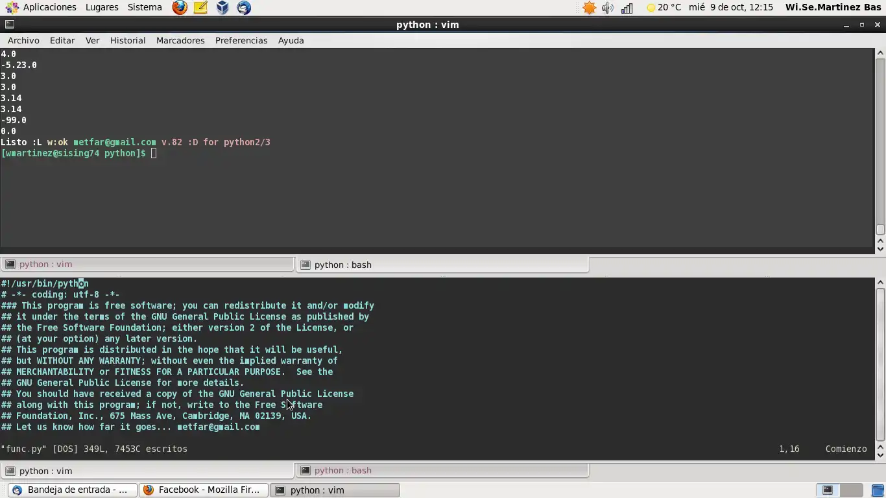
Task: Minimize the 'python : vim' window
Action: (x=846, y=25)
